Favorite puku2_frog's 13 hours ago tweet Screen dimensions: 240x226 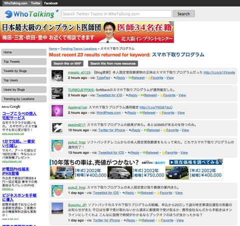tap(170, 153)
